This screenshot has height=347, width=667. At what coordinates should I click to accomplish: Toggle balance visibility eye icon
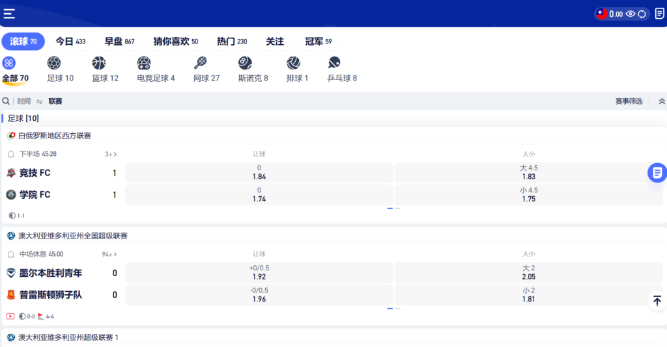(631, 14)
